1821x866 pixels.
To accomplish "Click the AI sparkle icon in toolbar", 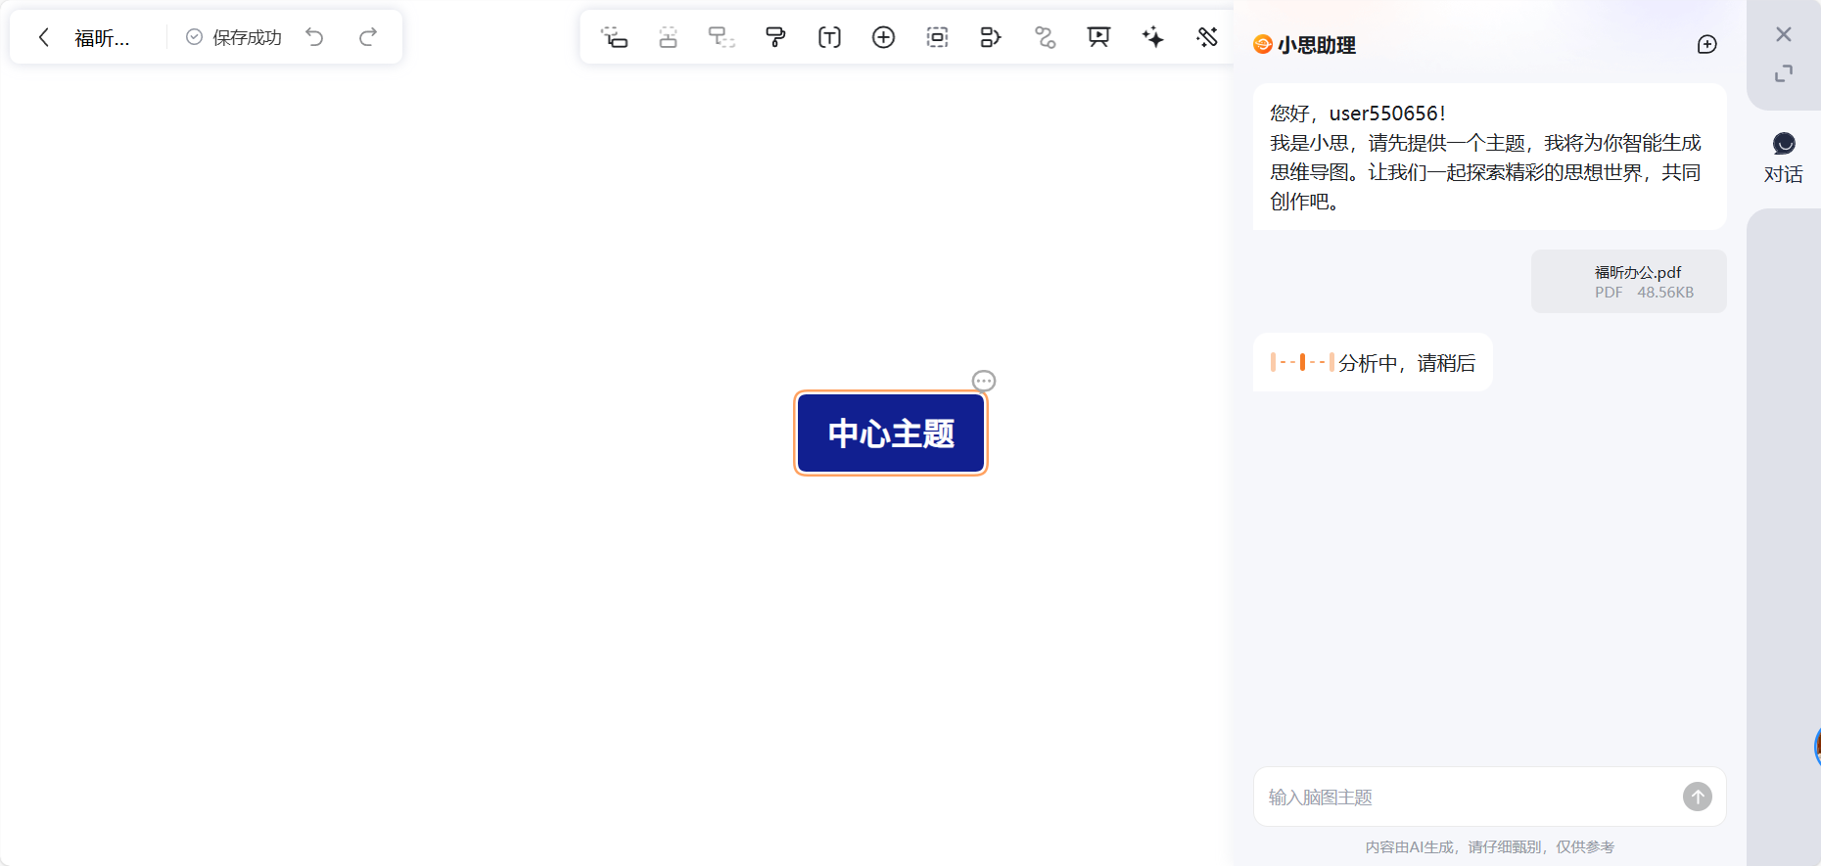I will pyautogui.click(x=1152, y=37).
